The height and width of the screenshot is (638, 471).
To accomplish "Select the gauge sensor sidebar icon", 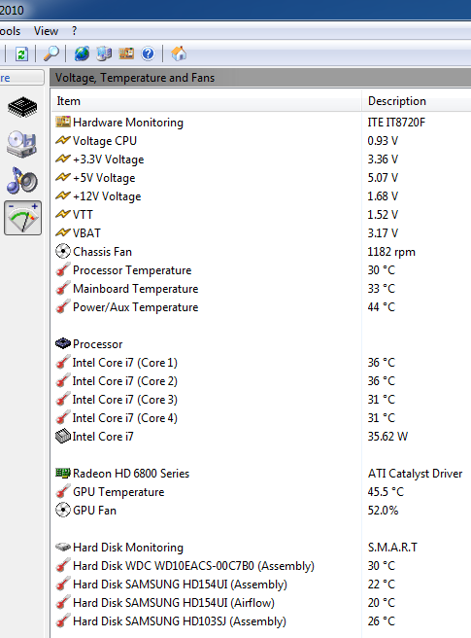I will tap(22, 218).
